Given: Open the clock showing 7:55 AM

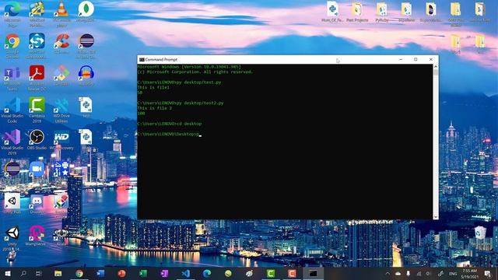Looking at the screenshot, I should tap(469, 273).
